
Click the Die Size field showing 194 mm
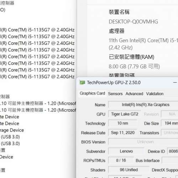[169, 123]
